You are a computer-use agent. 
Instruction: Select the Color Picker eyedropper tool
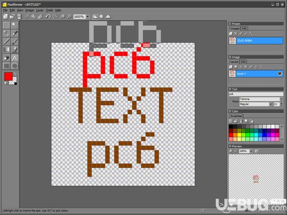(x=15, y=33)
